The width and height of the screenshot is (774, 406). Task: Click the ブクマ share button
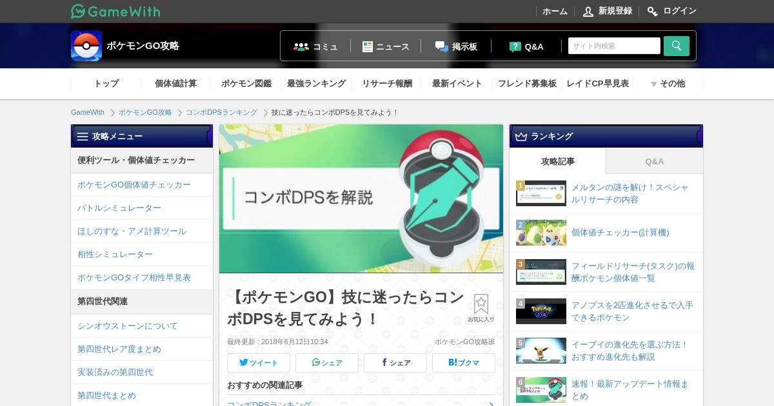pos(464,363)
